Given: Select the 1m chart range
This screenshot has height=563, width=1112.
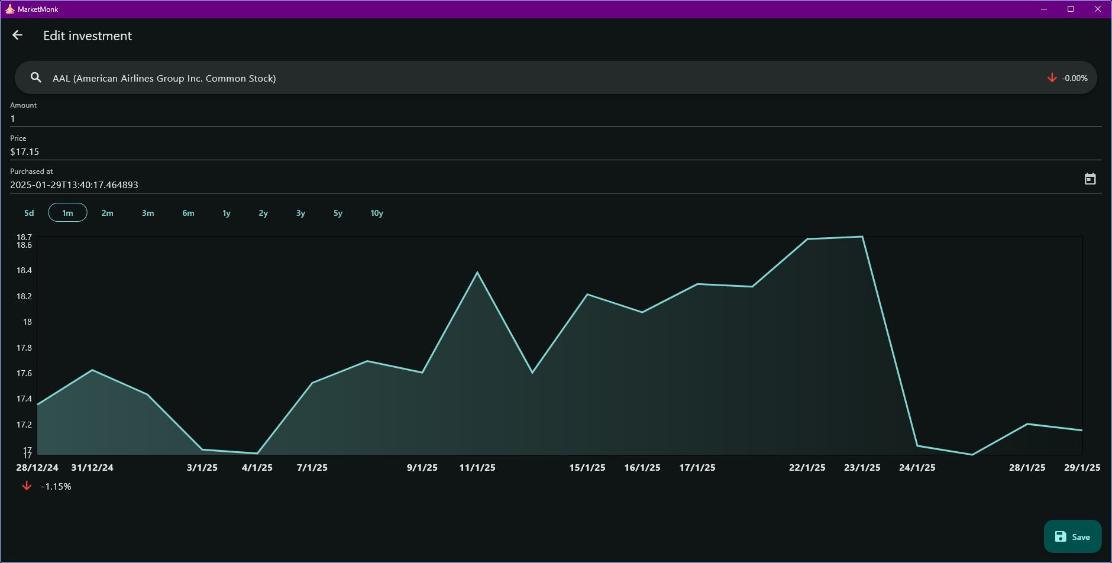Looking at the screenshot, I should pos(67,213).
